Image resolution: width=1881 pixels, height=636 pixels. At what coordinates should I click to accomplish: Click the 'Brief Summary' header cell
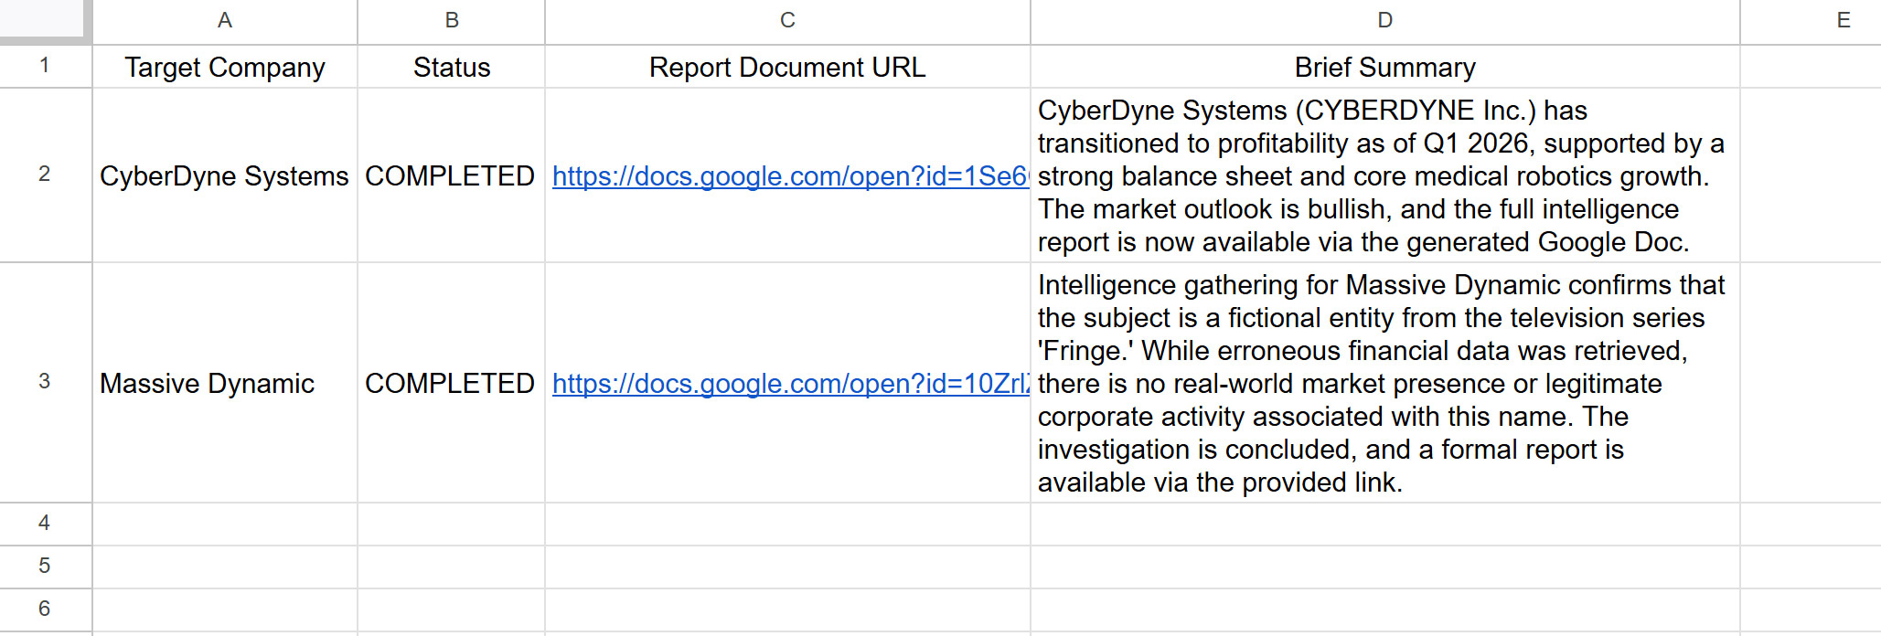click(1385, 67)
